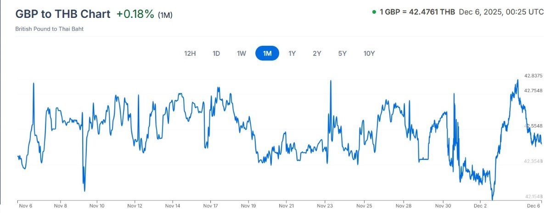The height and width of the screenshot is (213, 551).
Task: Click the Nov 17 x-axis date label
Action: click(210, 206)
